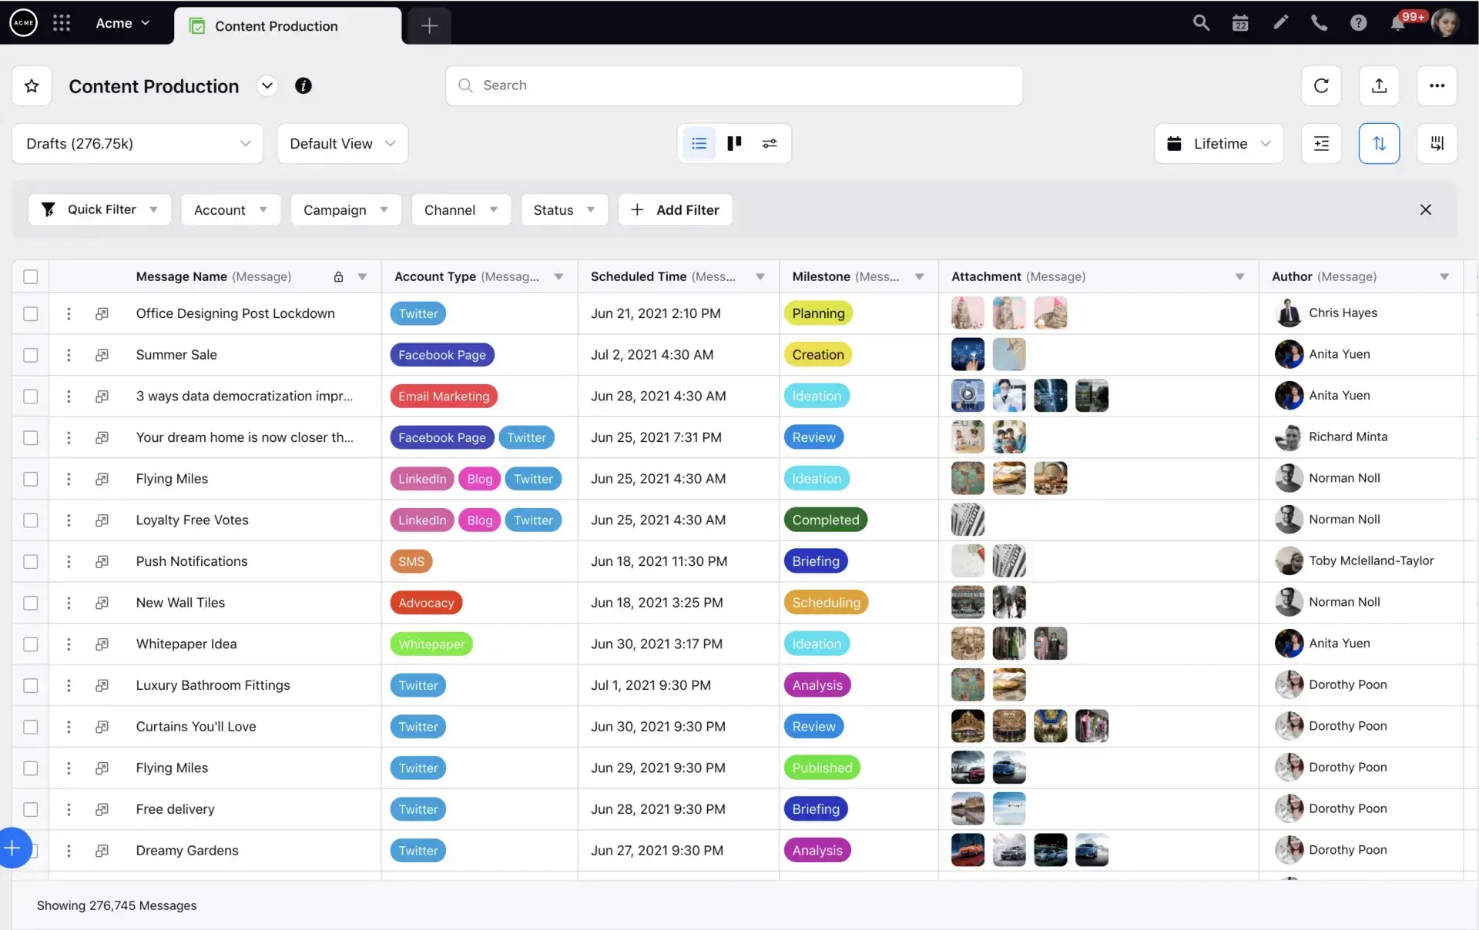The height and width of the screenshot is (930, 1479).
Task: Toggle the checkbox for Office Designing Post Lockdown
Action: click(30, 313)
